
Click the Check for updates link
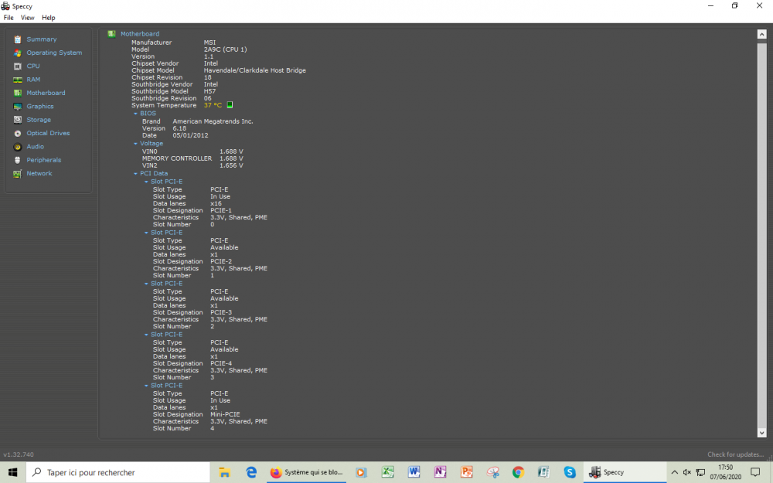[x=734, y=454]
